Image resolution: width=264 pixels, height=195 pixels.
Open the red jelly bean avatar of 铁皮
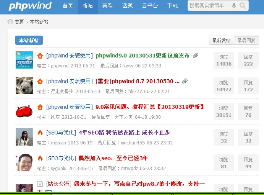(x=24, y=111)
